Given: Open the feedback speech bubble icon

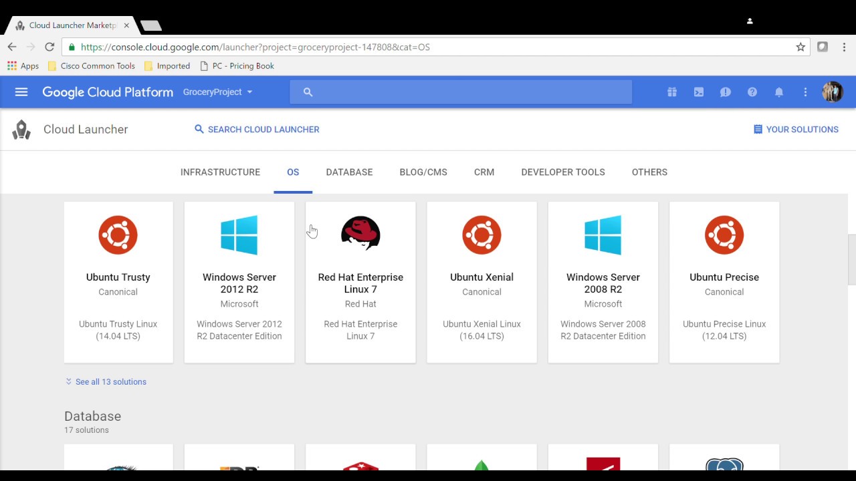Looking at the screenshot, I should [726, 92].
